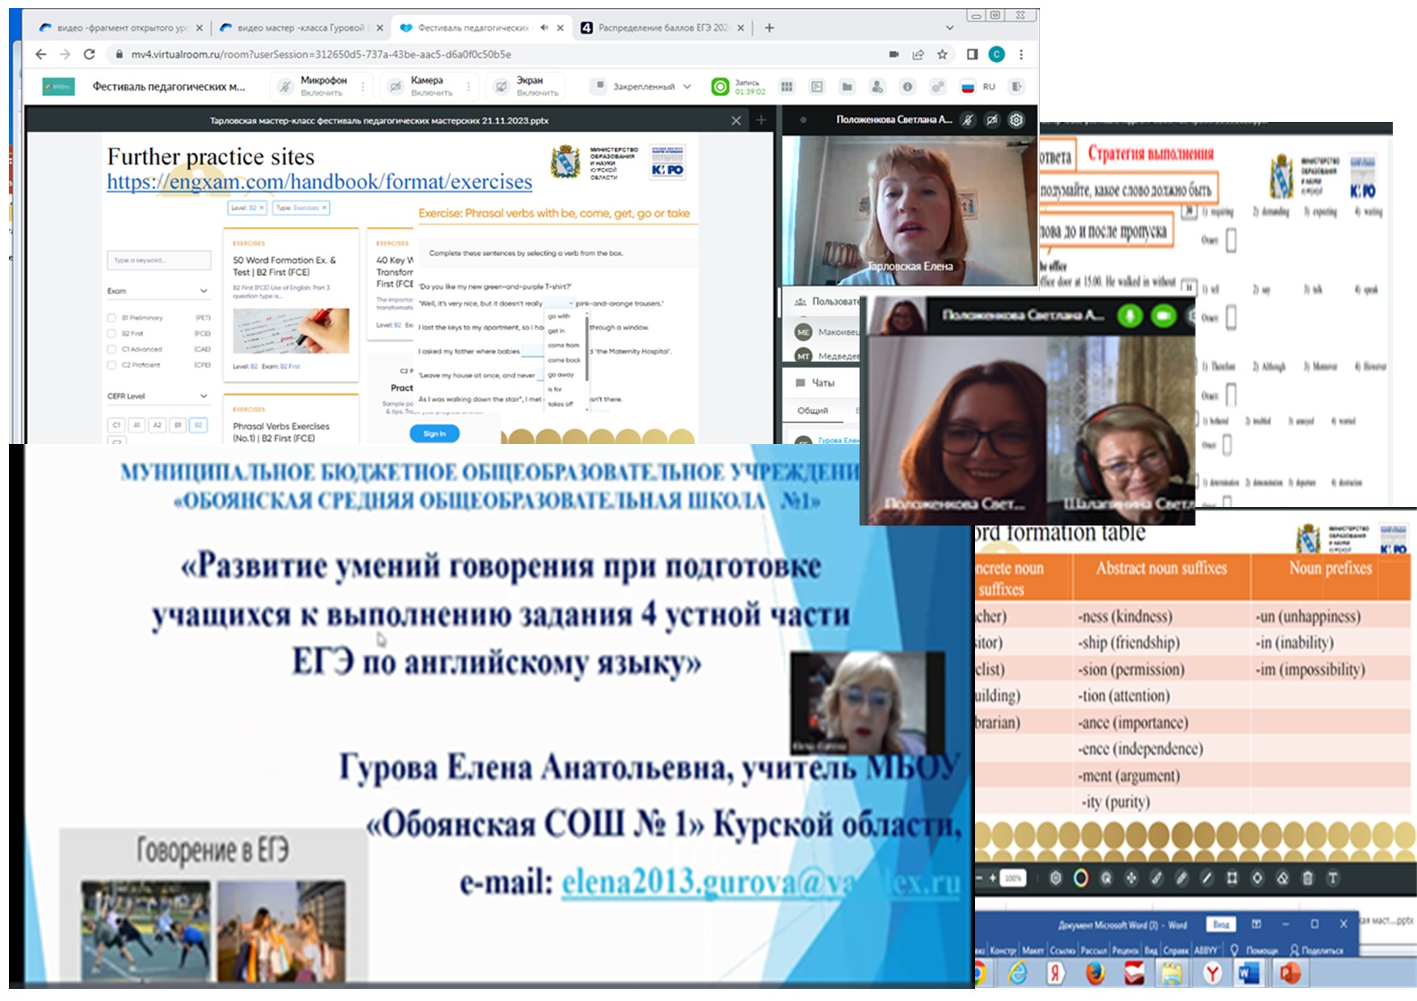Remove the Level: B2 filter tag
Image resolution: width=1417 pixels, height=1001 pixels.
click(x=262, y=208)
